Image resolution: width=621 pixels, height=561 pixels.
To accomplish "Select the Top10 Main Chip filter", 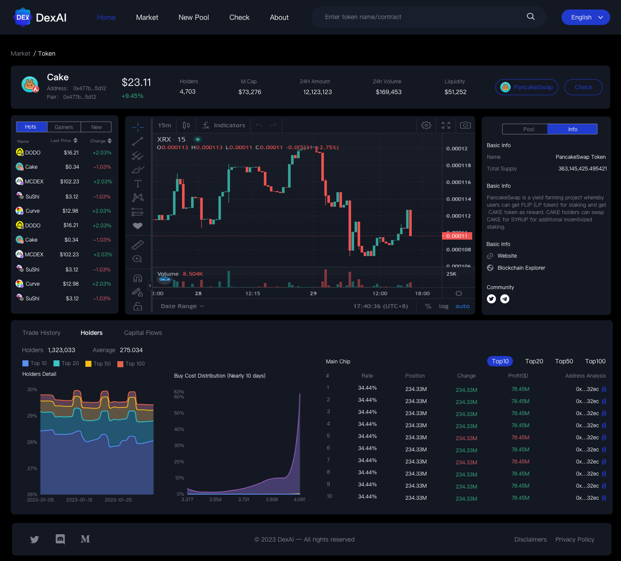I will pyautogui.click(x=500, y=361).
